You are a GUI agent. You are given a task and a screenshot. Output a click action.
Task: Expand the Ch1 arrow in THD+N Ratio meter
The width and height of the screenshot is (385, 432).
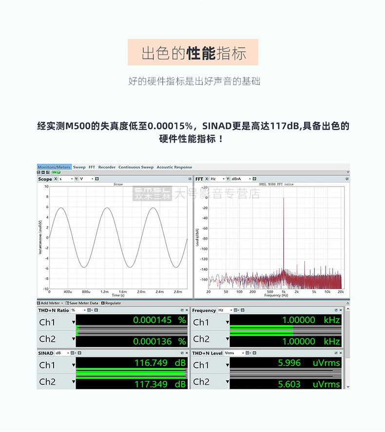click(x=74, y=322)
